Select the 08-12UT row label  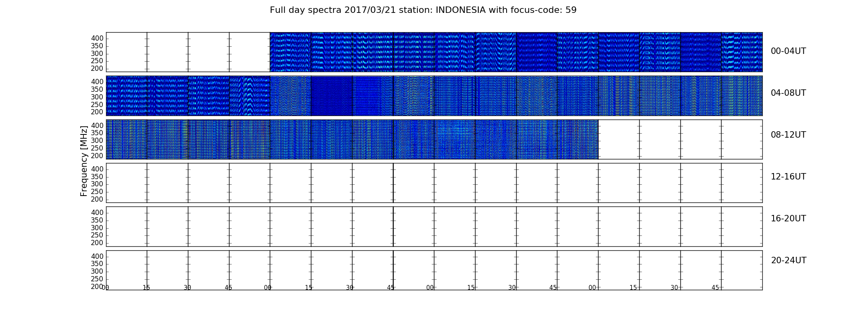point(788,135)
